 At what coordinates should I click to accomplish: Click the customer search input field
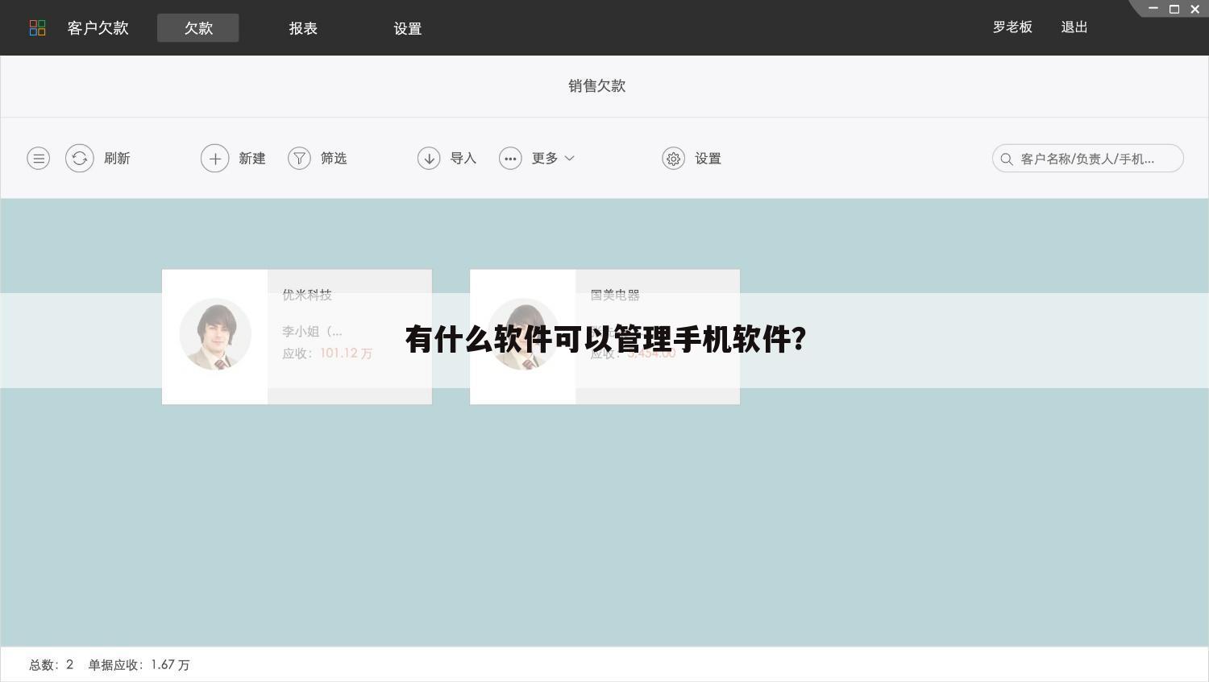click(x=1088, y=159)
